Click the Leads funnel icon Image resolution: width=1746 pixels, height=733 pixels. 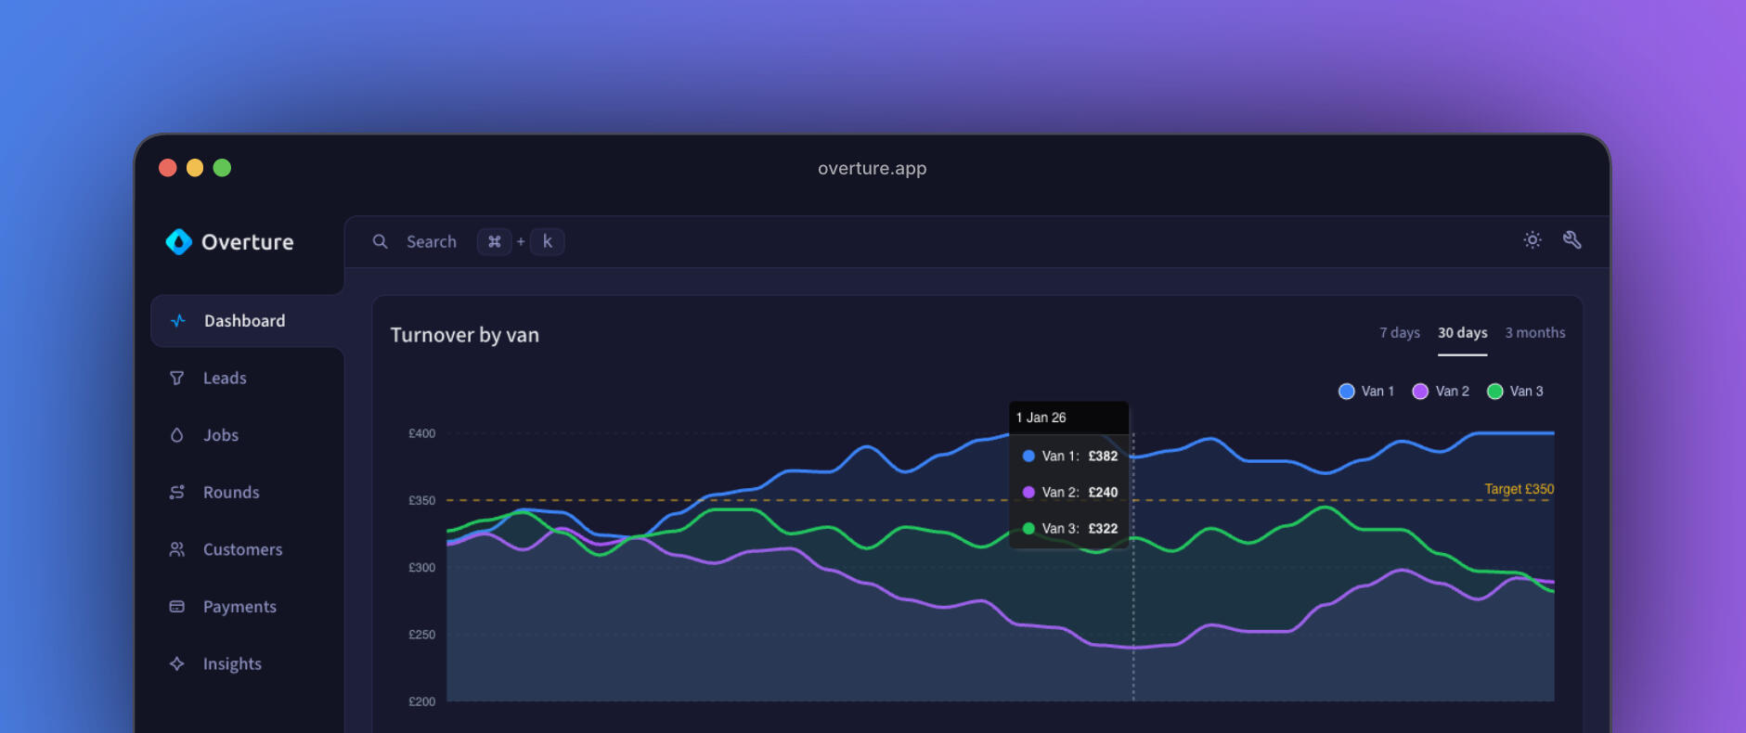[177, 379]
